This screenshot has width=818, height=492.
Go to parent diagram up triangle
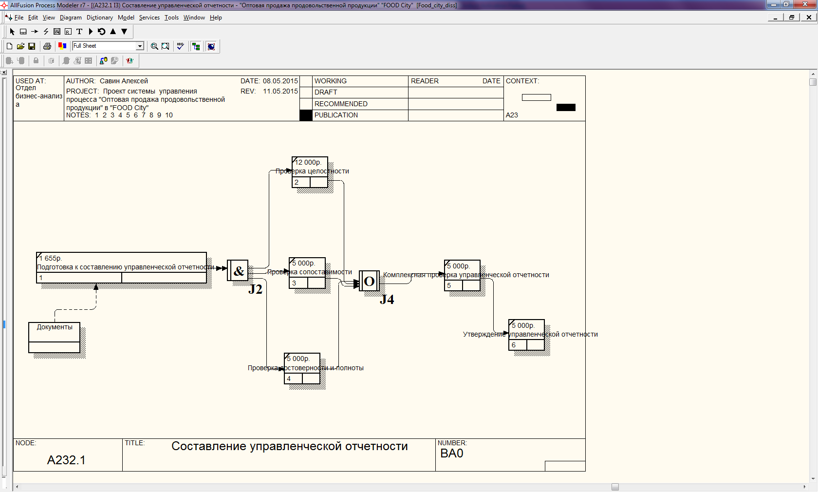(x=113, y=32)
